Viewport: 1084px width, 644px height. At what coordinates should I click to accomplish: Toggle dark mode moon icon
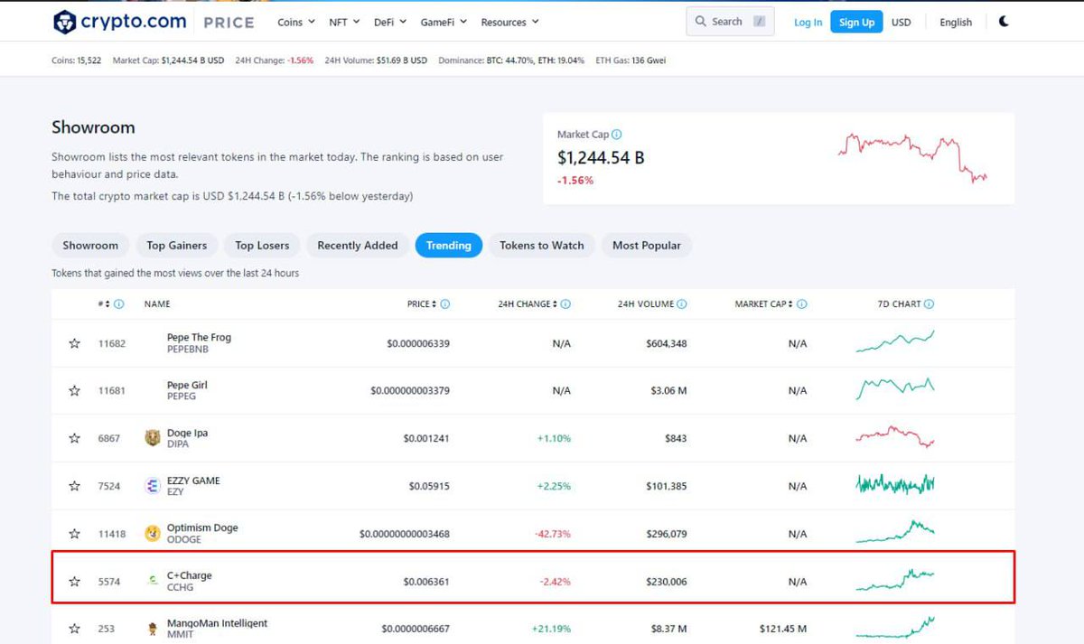1004,22
